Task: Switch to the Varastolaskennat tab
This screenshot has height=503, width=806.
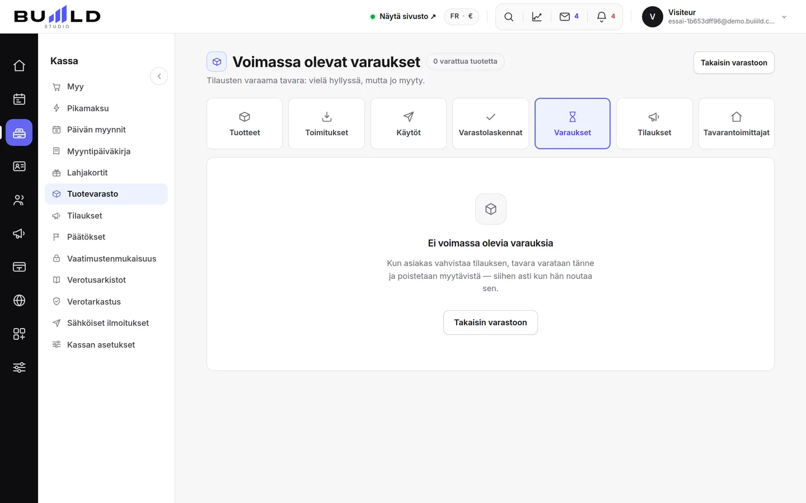Action: tap(490, 124)
